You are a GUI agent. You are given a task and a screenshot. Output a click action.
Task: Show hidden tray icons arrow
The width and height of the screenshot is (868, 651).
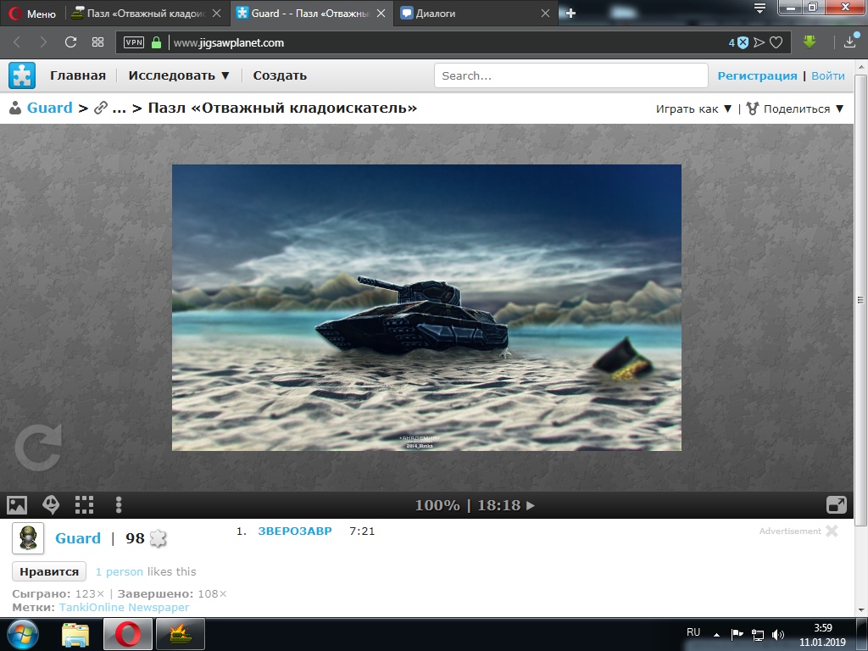tap(717, 634)
